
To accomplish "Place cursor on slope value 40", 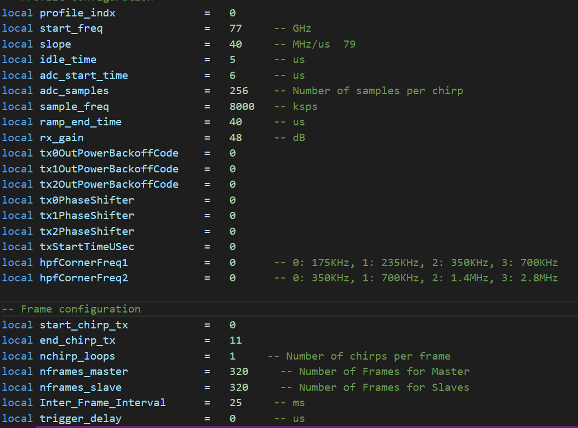I will 236,44.
